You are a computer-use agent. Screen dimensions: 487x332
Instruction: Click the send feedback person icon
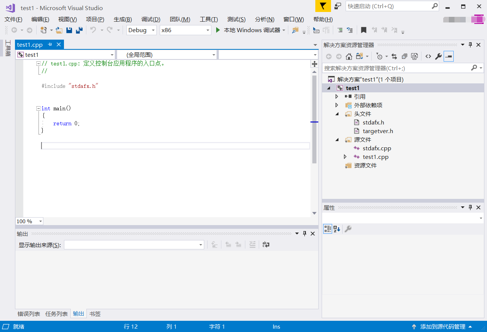[338, 6]
